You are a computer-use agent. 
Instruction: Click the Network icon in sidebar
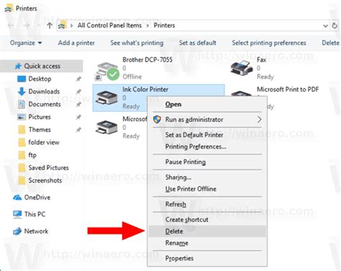(17, 231)
